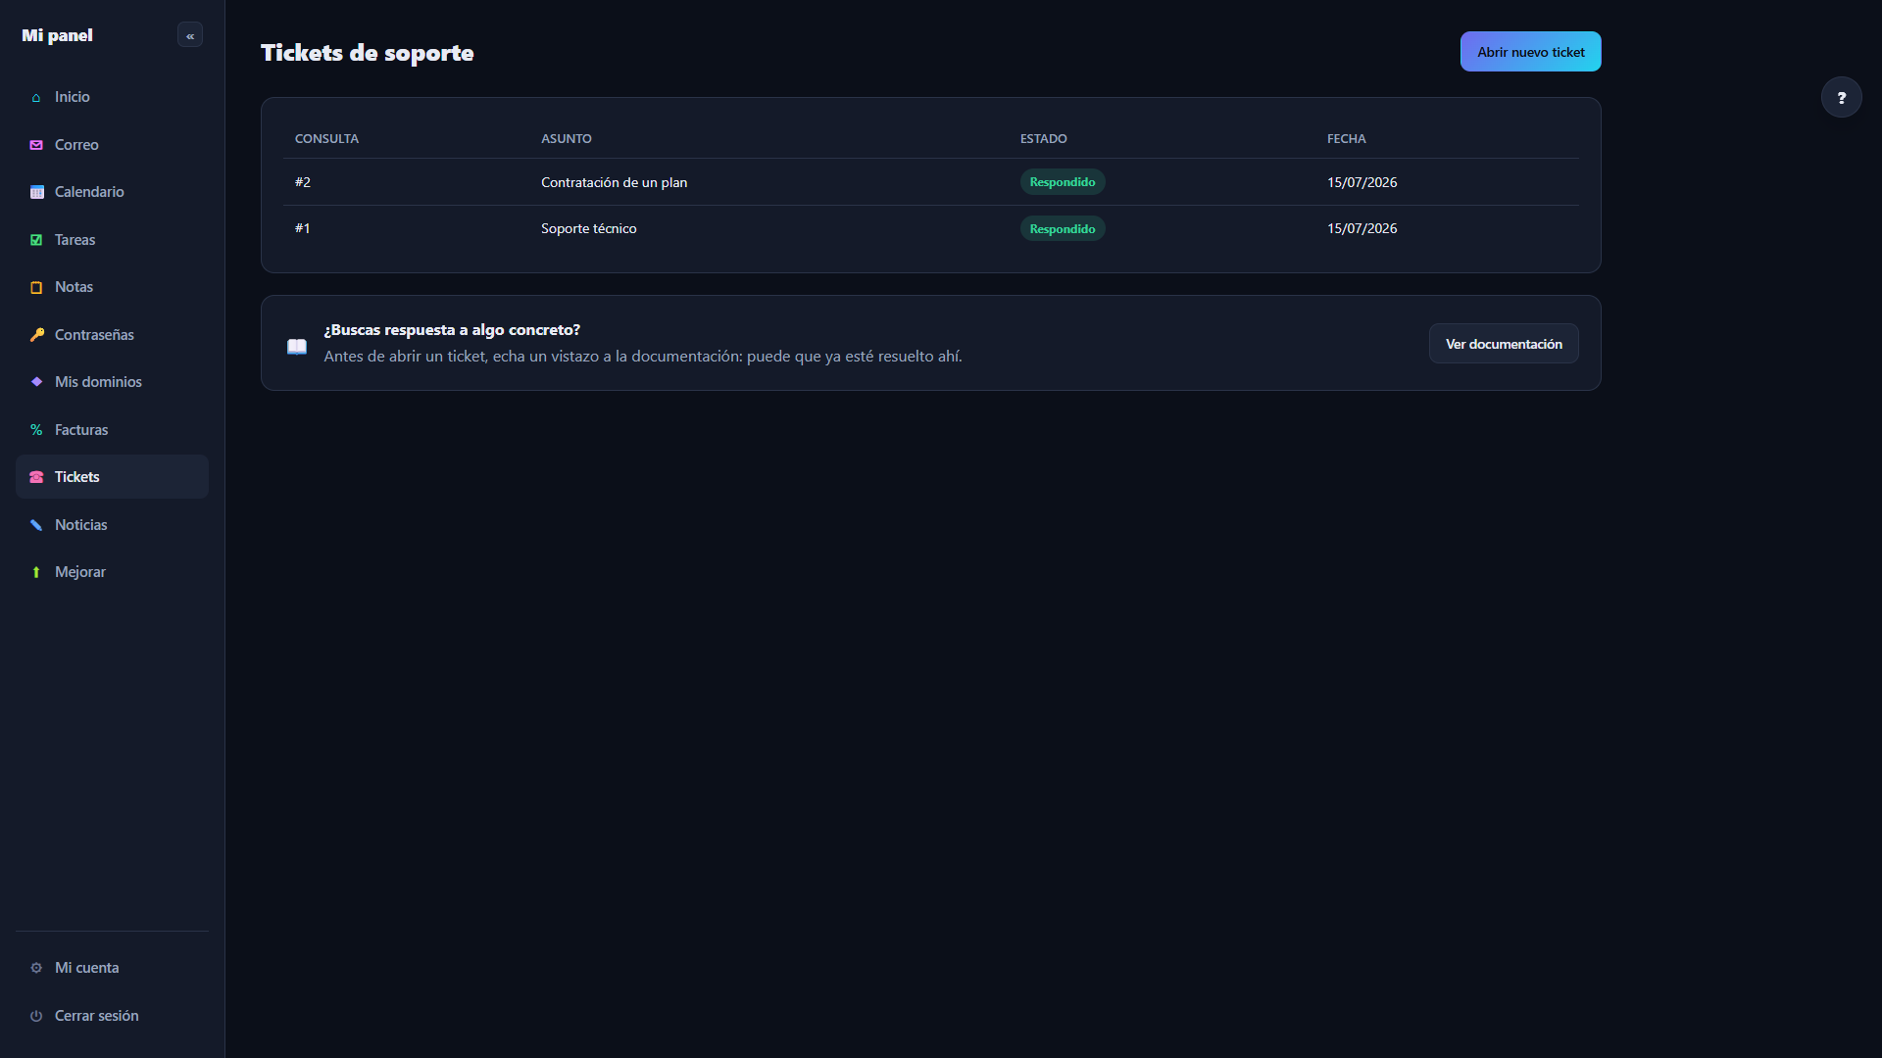Image resolution: width=1882 pixels, height=1058 pixels.
Task: Click the Ver documentación button
Action: pyautogui.click(x=1504, y=344)
